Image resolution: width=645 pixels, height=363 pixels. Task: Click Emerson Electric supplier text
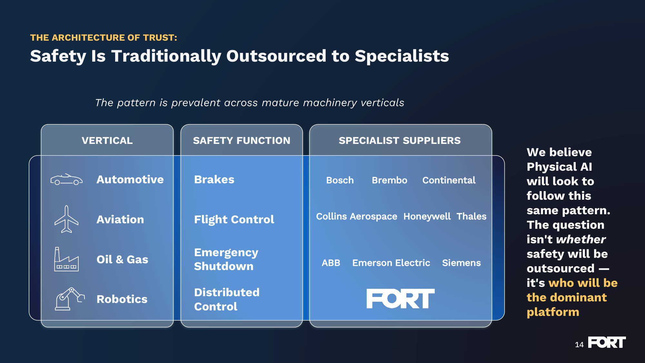(391, 263)
